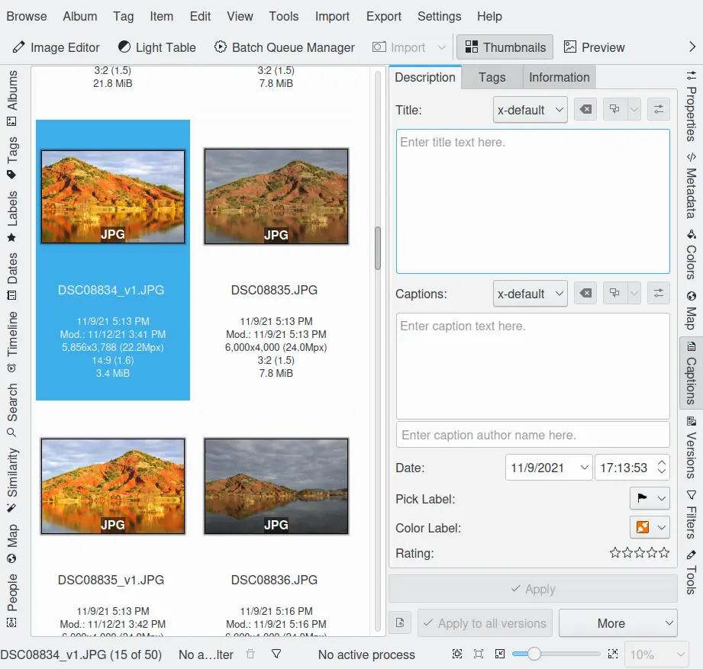This screenshot has height=669, width=703.
Task: Switch to Preview view mode
Action: pos(594,47)
